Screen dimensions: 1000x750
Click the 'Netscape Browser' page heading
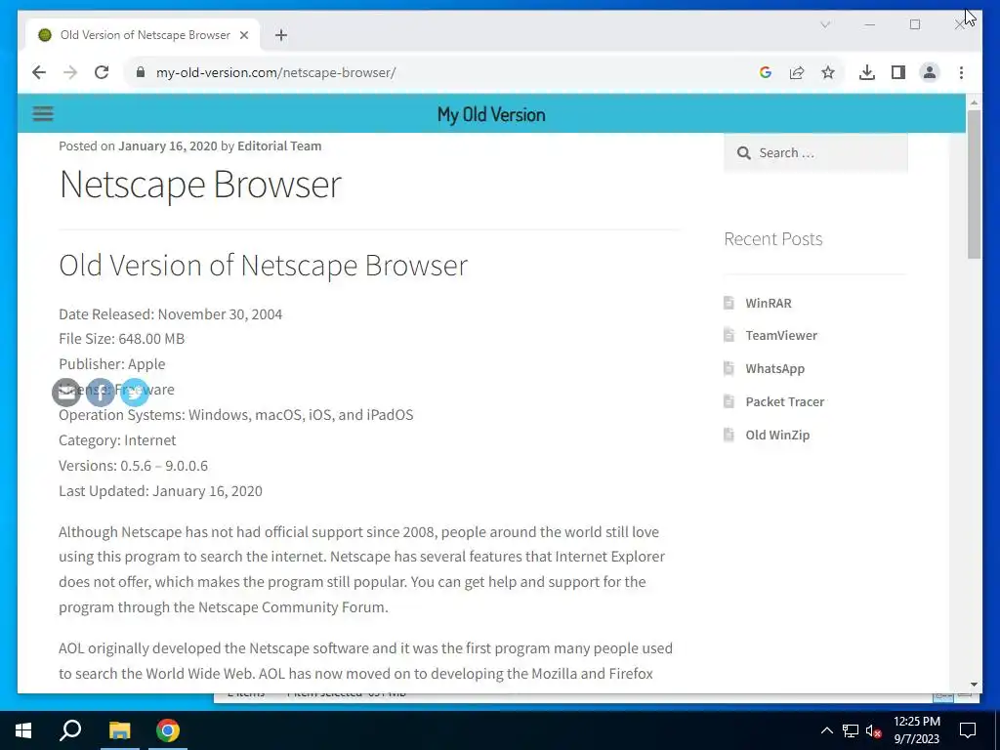pos(200,185)
